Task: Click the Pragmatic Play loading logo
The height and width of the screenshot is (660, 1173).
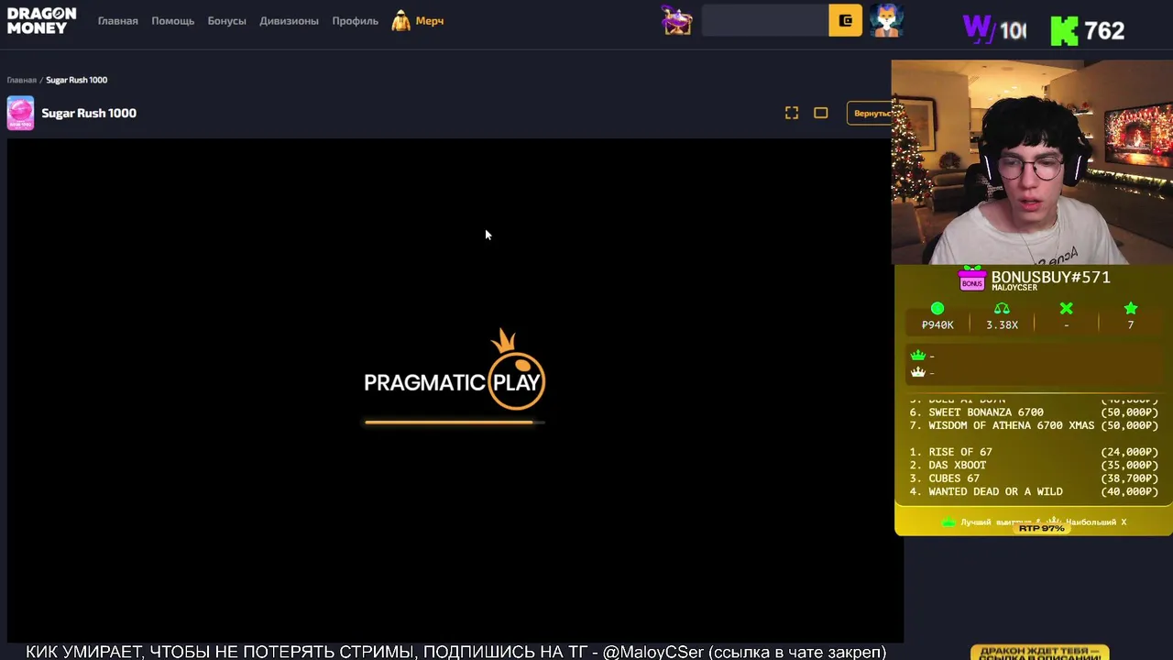Action: 455,370
